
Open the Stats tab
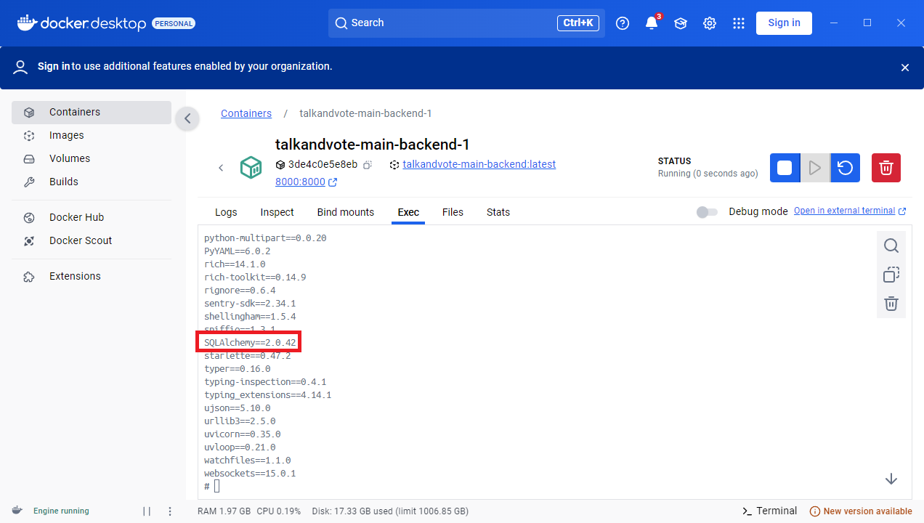498,212
